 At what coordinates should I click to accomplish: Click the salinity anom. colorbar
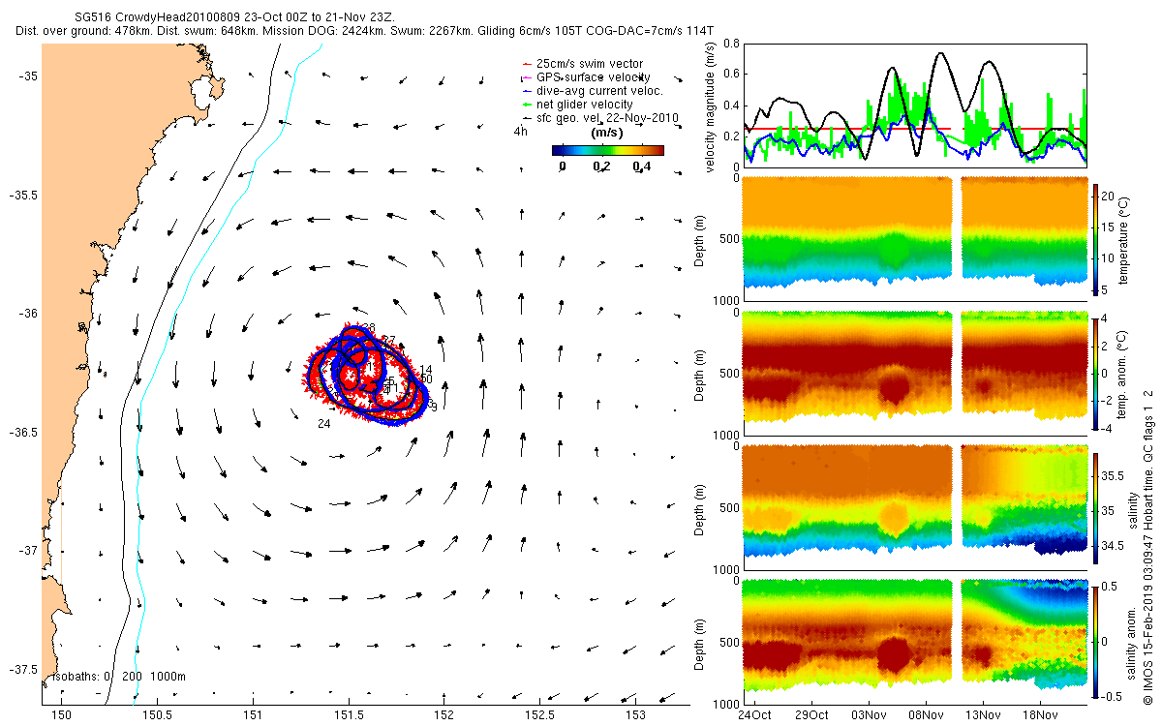click(1096, 640)
